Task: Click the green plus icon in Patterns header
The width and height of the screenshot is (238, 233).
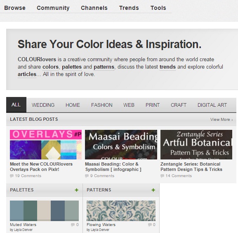Action: coord(153,190)
